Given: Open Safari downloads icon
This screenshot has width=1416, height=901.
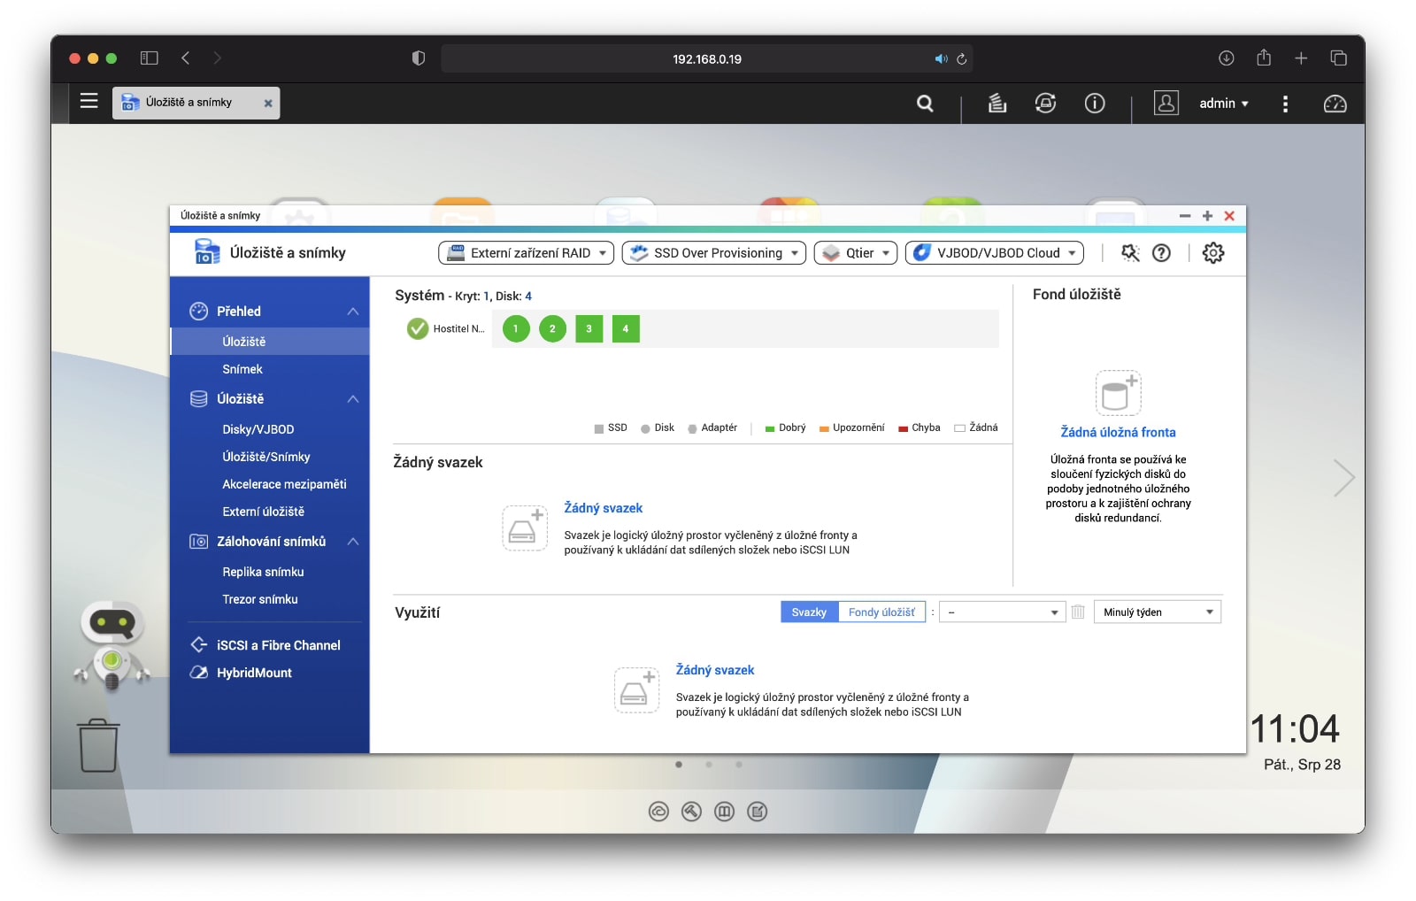Looking at the screenshot, I should coord(1226,58).
